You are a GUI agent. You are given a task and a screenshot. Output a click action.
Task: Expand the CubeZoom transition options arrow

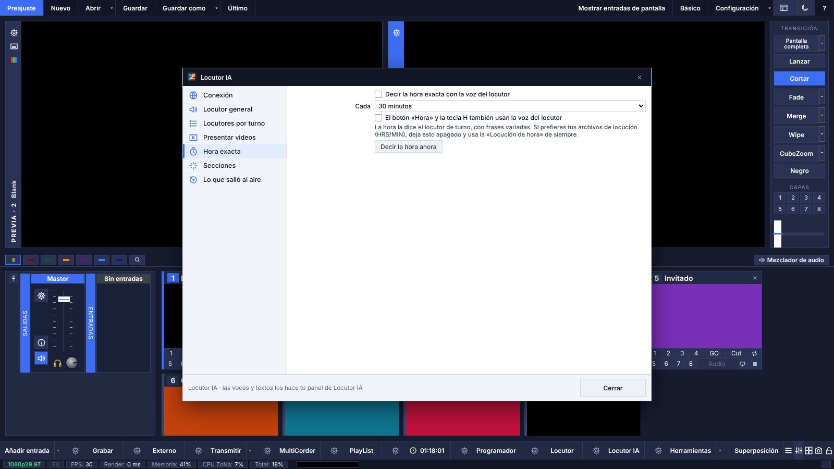[x=822, y=153]
